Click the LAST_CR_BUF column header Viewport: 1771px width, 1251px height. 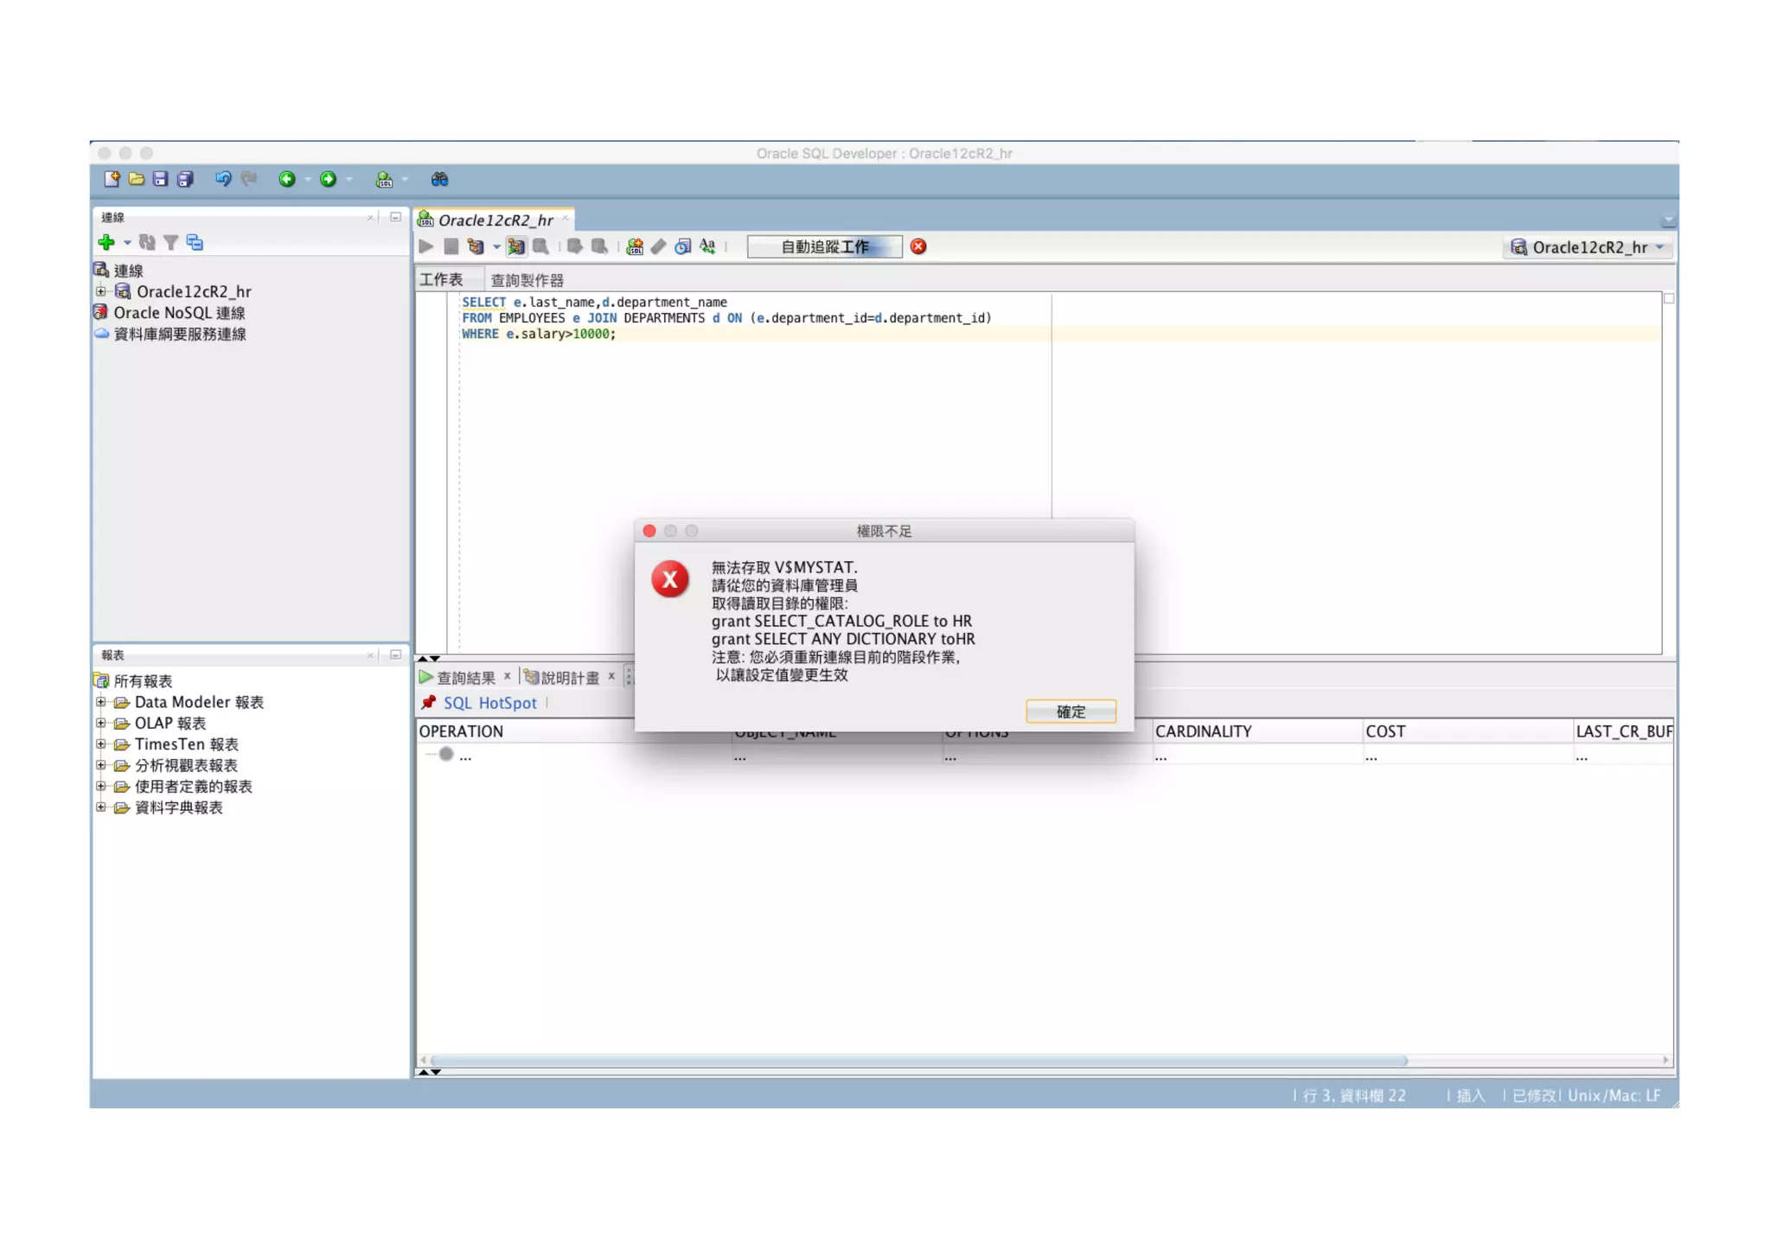click(x=1623, y=731)
